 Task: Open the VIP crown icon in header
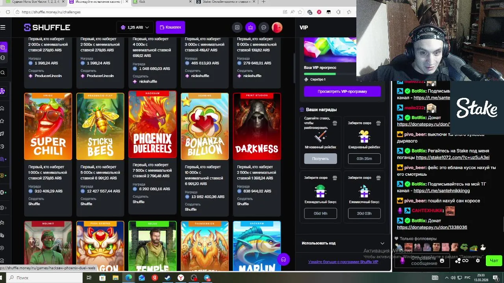tap(250, 28)
